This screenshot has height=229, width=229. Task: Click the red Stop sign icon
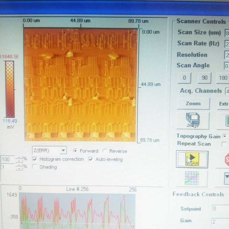[227, 159]
